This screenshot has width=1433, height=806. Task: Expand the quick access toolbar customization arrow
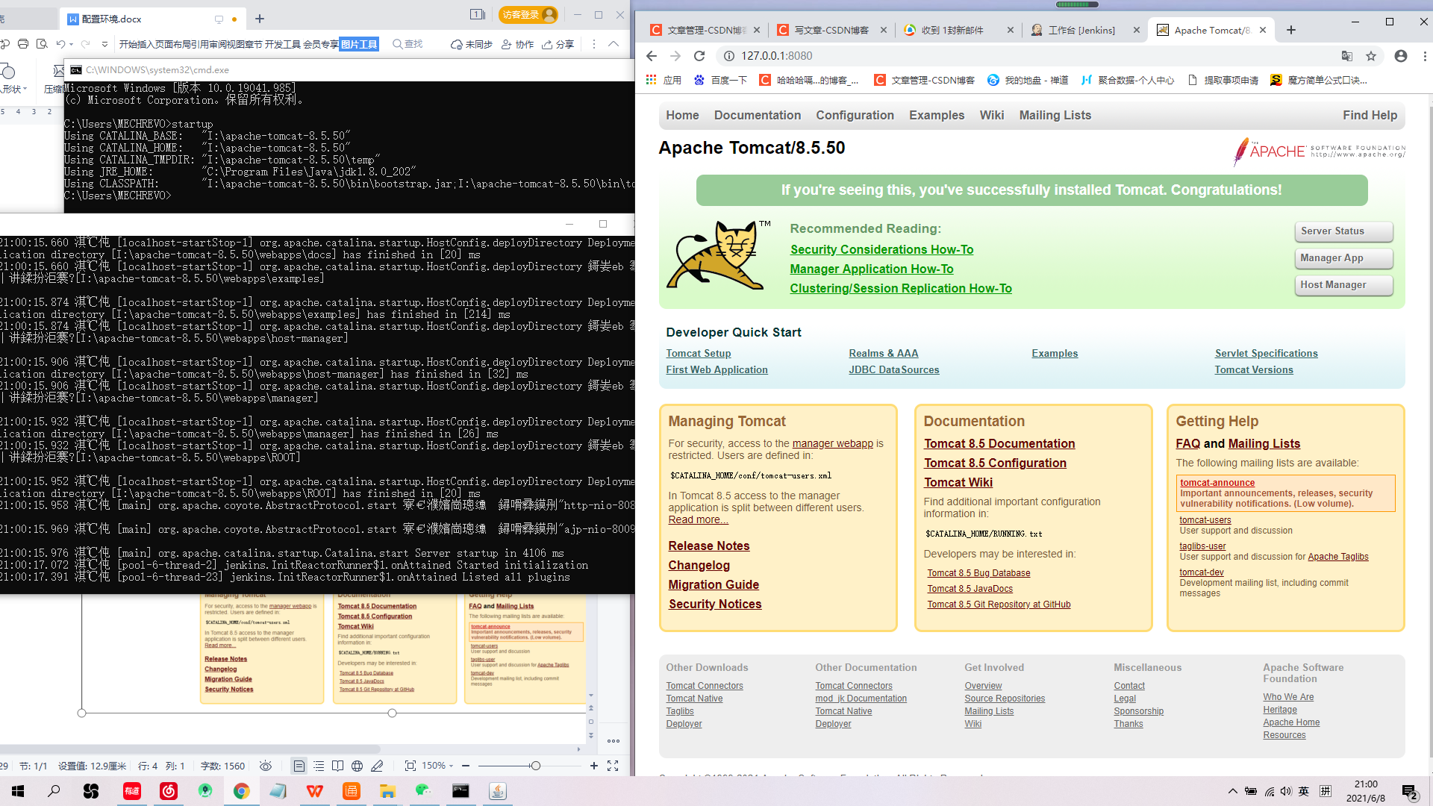click(x=104, y=44)
